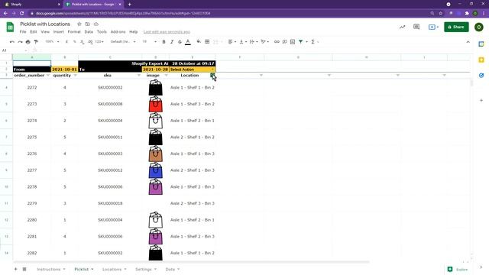This screenshot has width=489, height=275.
Task: Click the Functions sigma icon
Action: coord(313,42)
